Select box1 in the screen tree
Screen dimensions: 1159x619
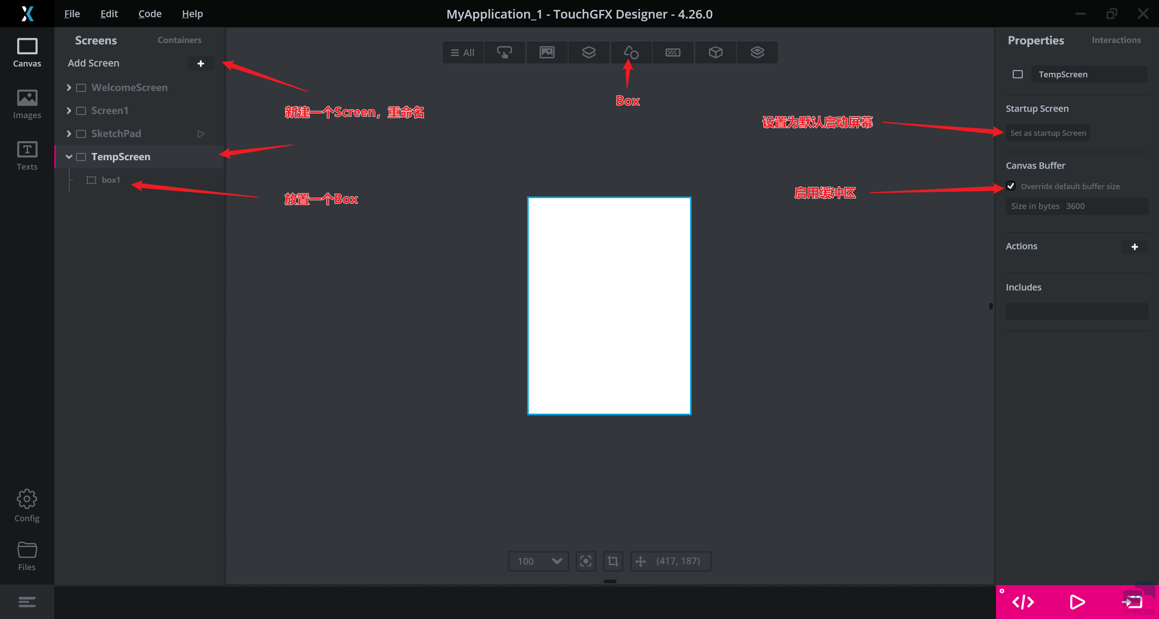click(x=110, y=180)
